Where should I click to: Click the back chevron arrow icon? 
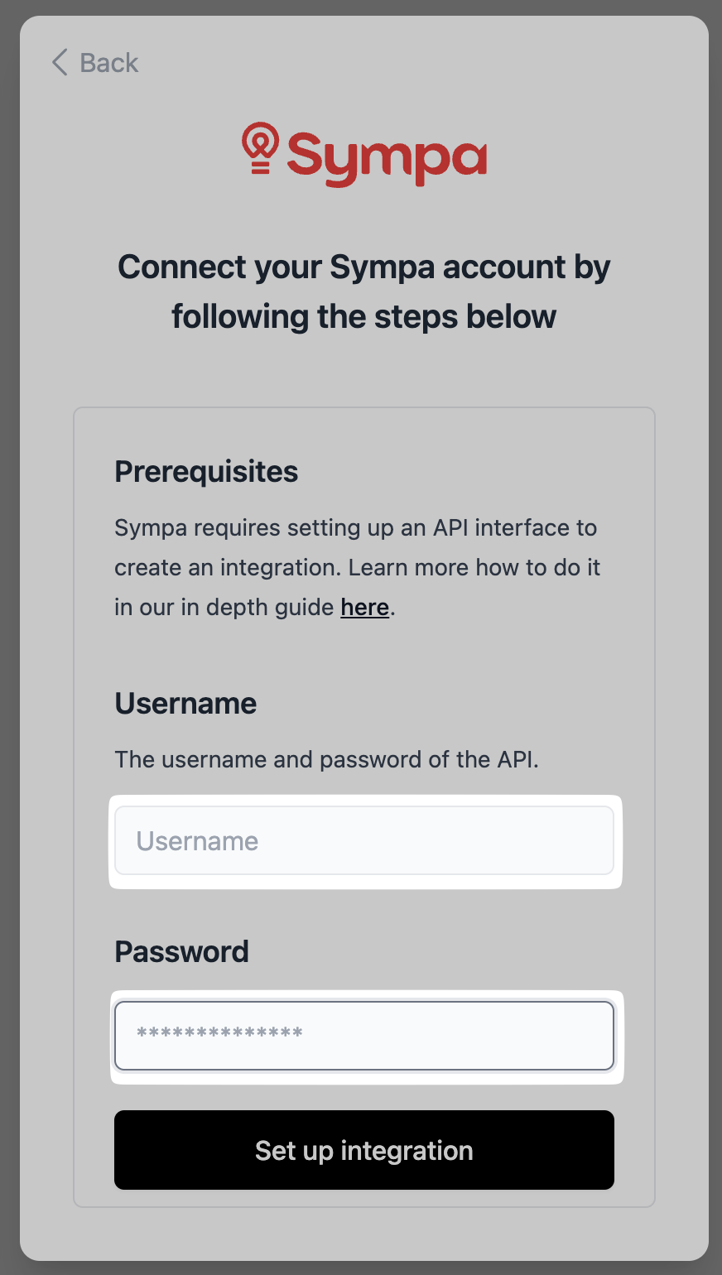click(60, 62)
